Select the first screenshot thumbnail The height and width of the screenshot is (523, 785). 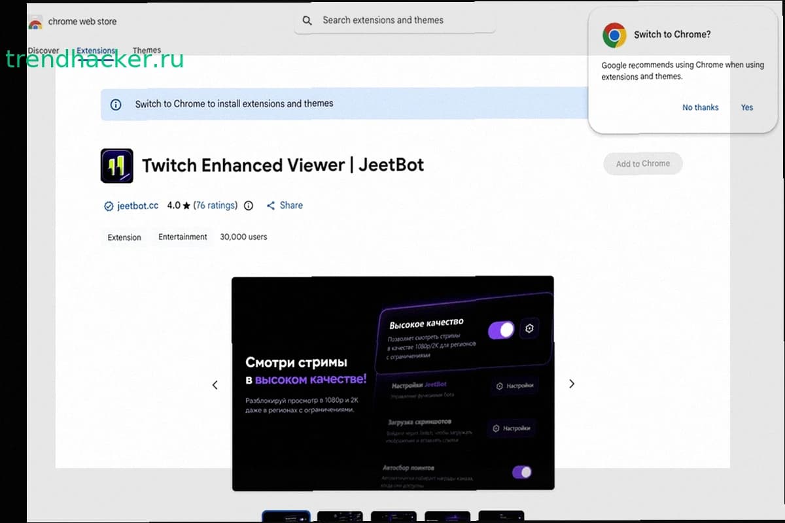tap(286, 516)
